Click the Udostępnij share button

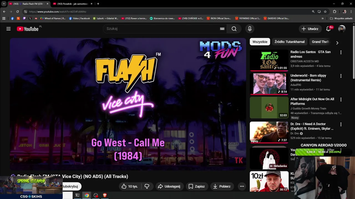pyautogui.click(x=169, y=186)
